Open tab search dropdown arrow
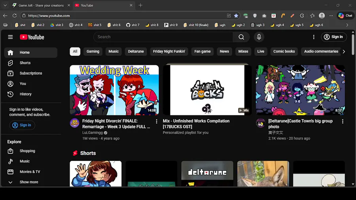 [x=5, y=5]
